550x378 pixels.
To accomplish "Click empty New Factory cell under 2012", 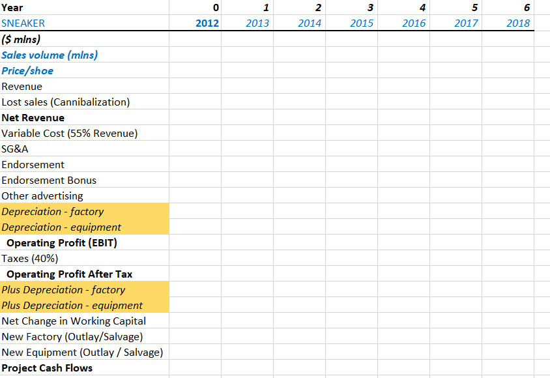I will pos(195,336).
